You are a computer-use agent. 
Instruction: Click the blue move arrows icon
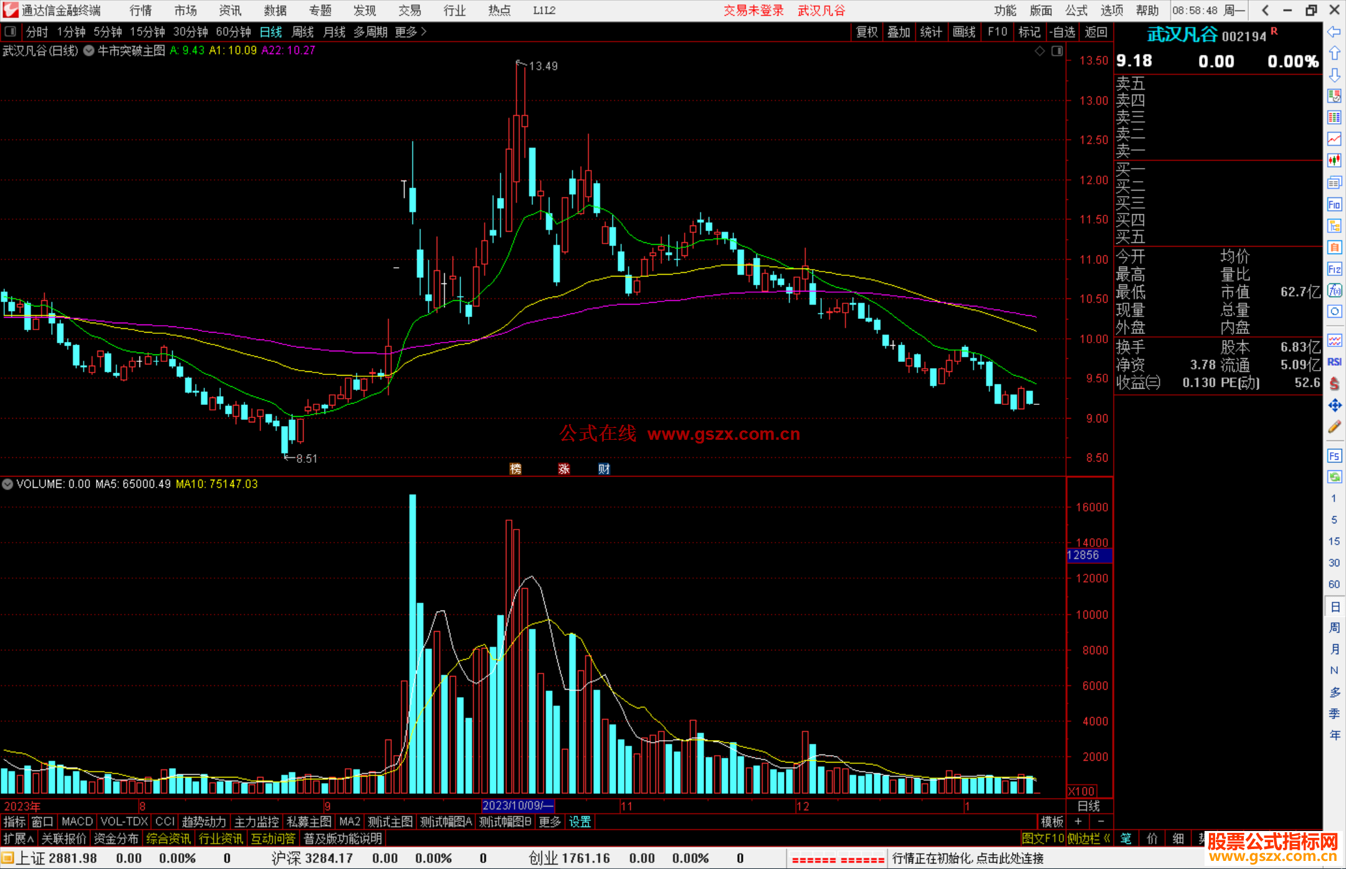coord(1334,406)
